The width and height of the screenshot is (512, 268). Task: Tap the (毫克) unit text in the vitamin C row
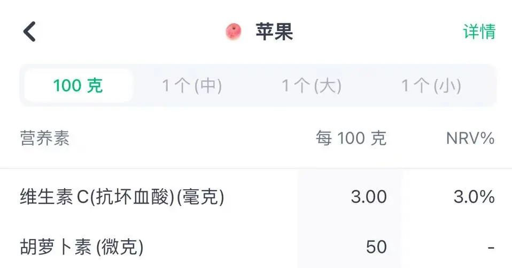(200, 197)
